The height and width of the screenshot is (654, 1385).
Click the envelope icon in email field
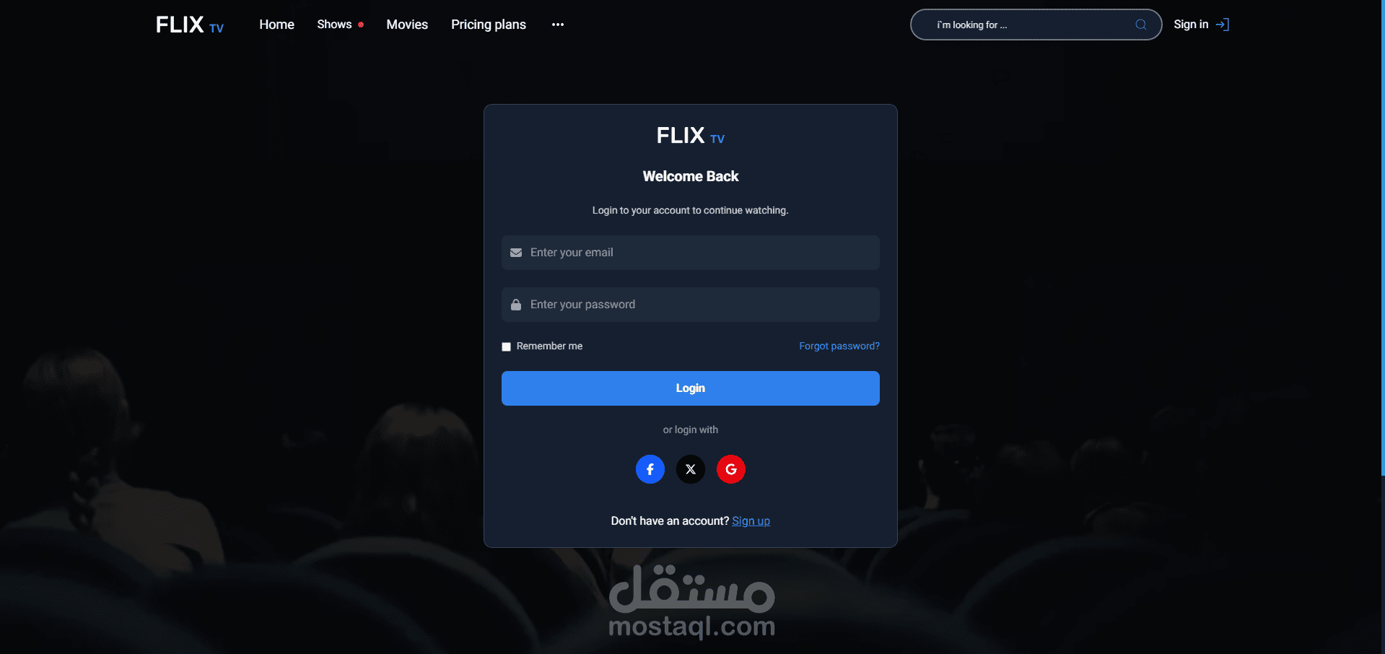(x=516, y=253)
